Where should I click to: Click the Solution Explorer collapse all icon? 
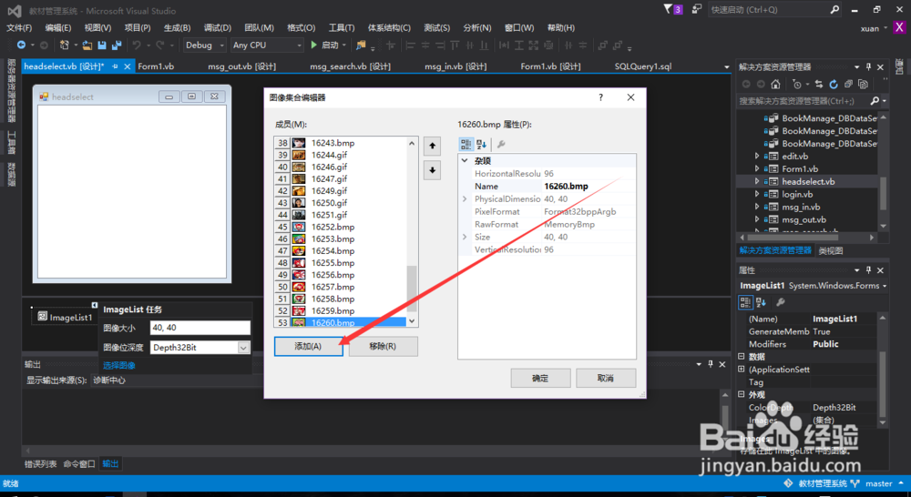pyautogui.click(x=848, y=84)
